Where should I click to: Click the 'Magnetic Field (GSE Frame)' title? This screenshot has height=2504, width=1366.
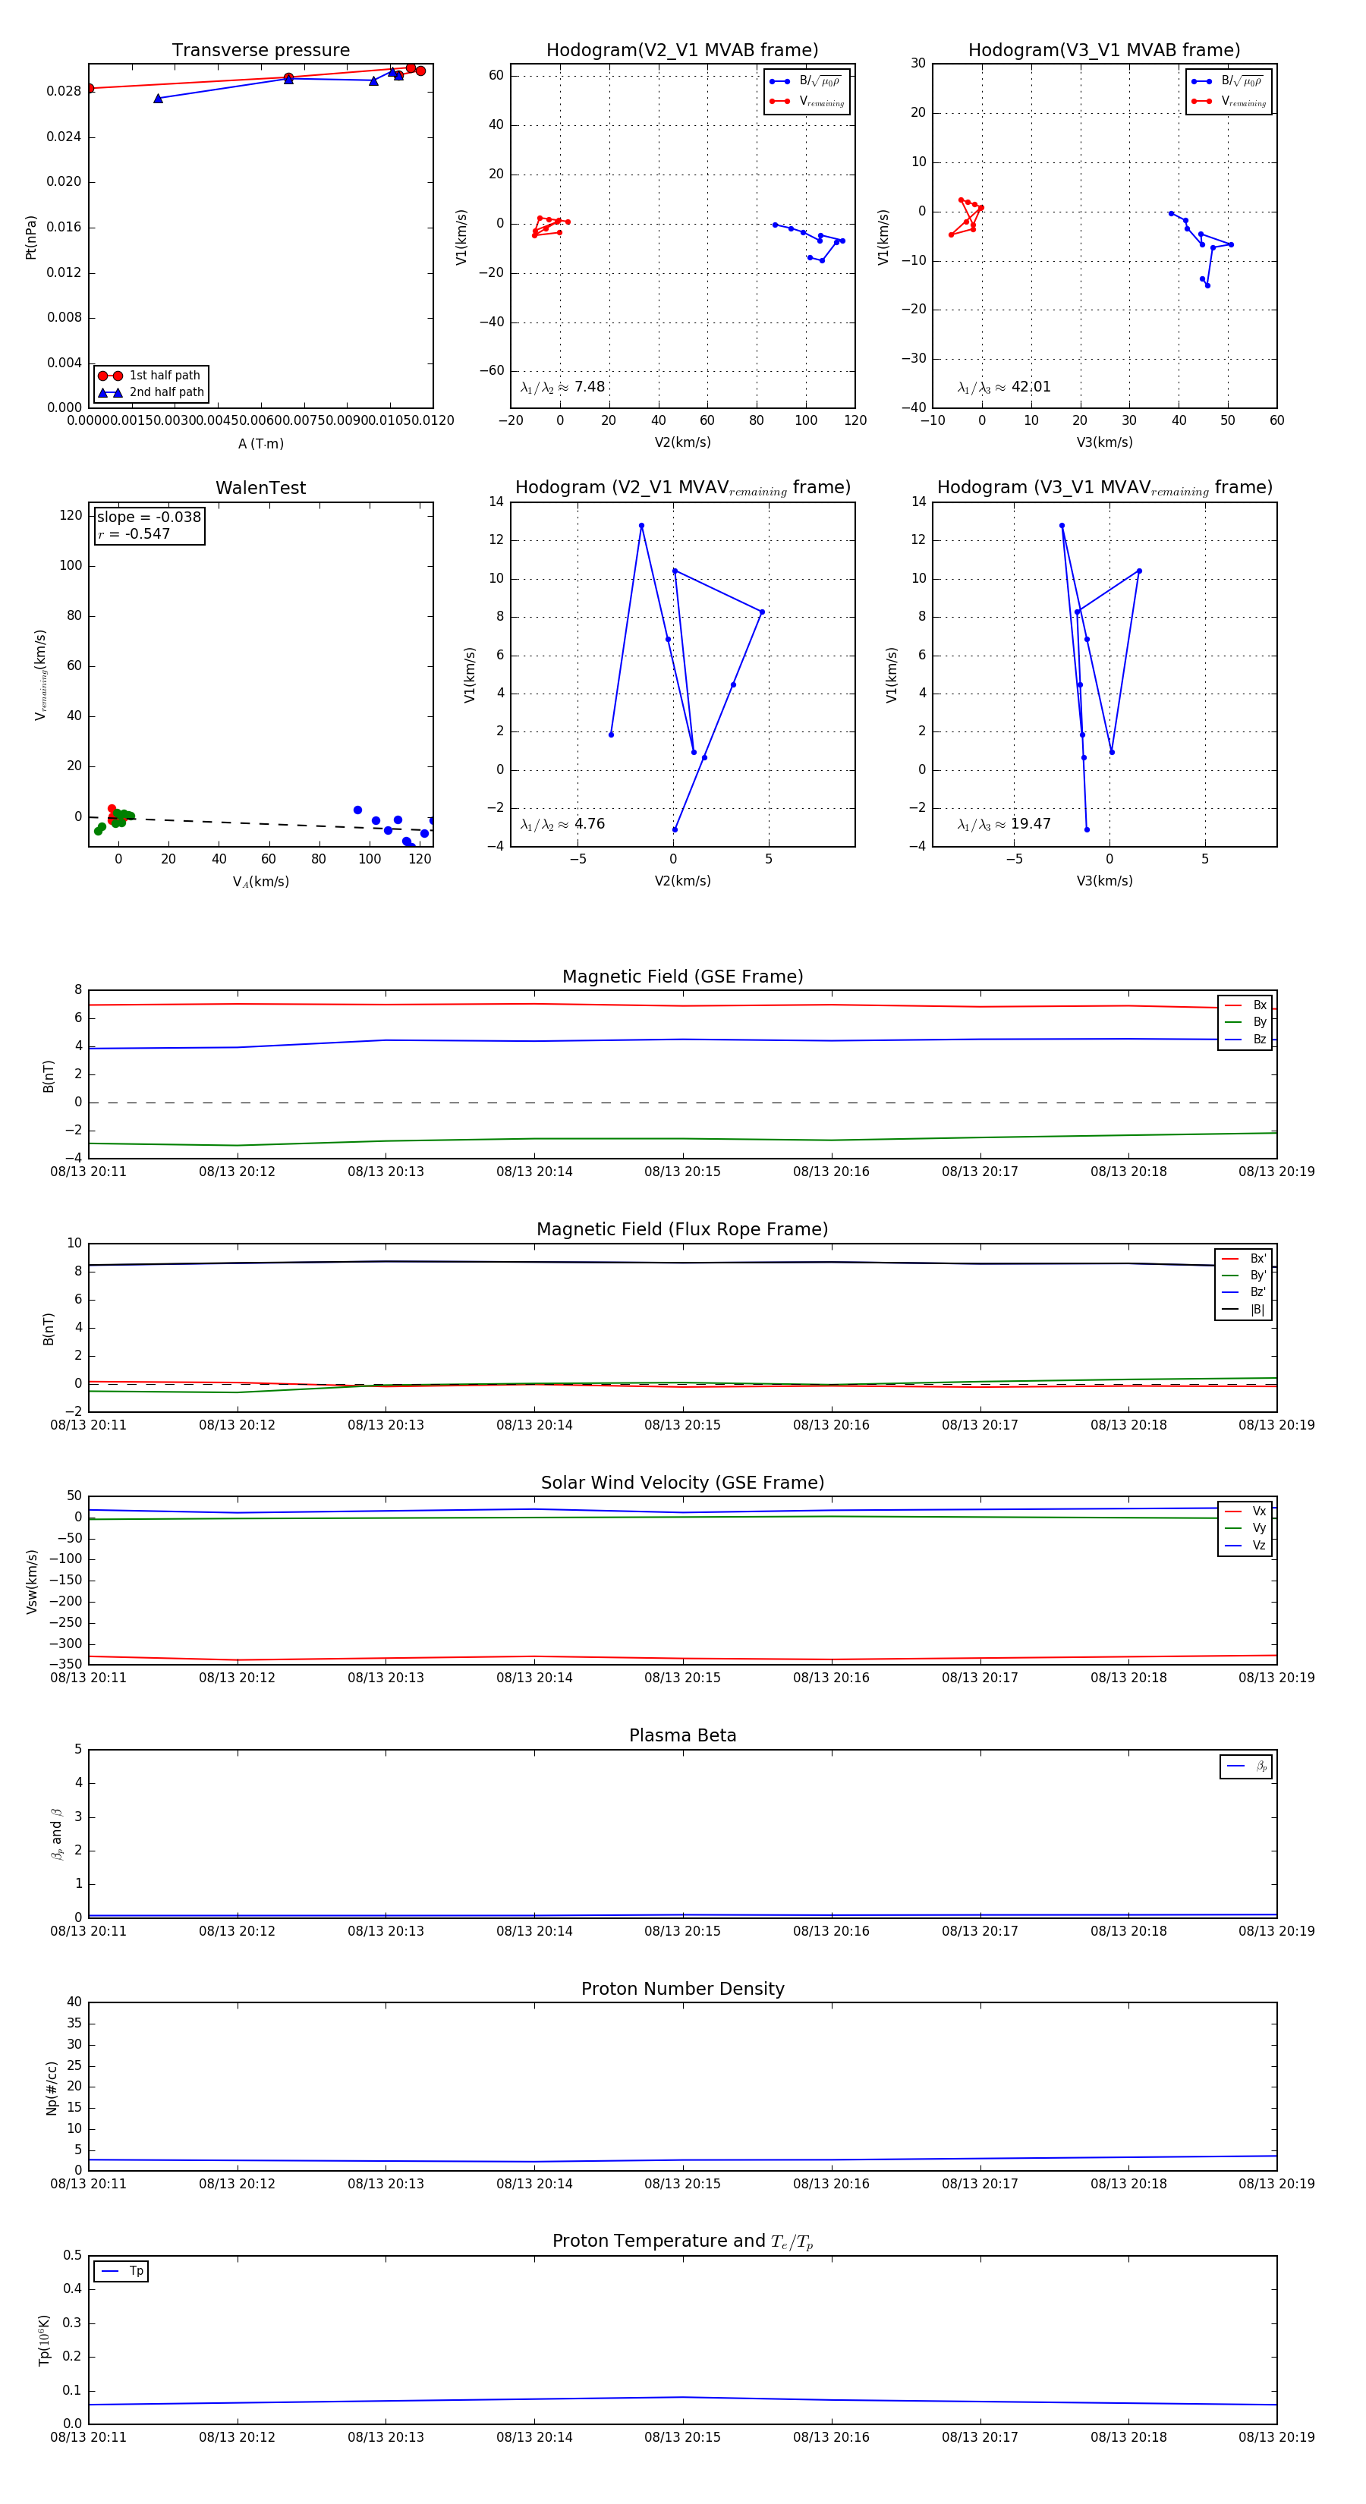[682, 977]
